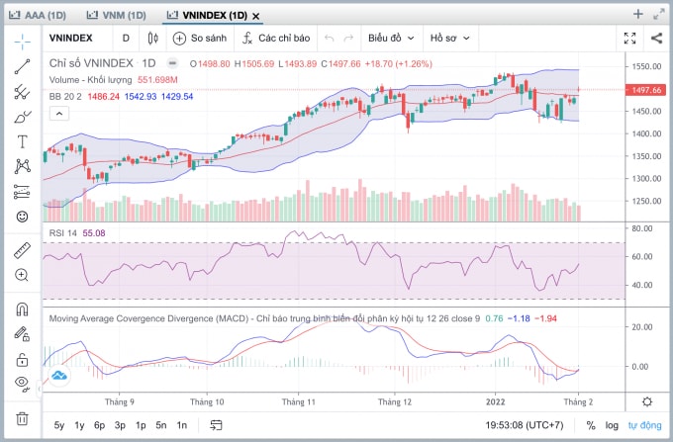Image resolution: width=673 pixels, height=442 pixels.
Task: Click the blue cloud chart logo icon
Action: (x=59, y=376)
